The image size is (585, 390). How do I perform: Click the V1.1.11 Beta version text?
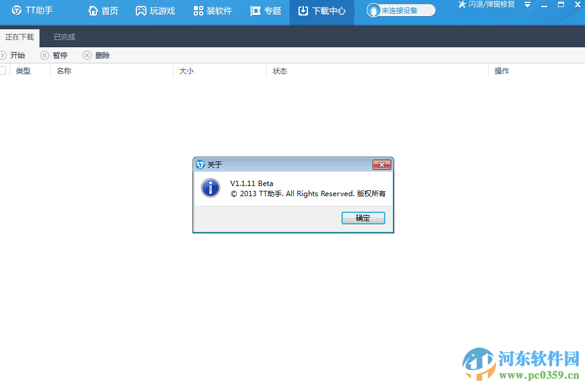tap(251, 183)
